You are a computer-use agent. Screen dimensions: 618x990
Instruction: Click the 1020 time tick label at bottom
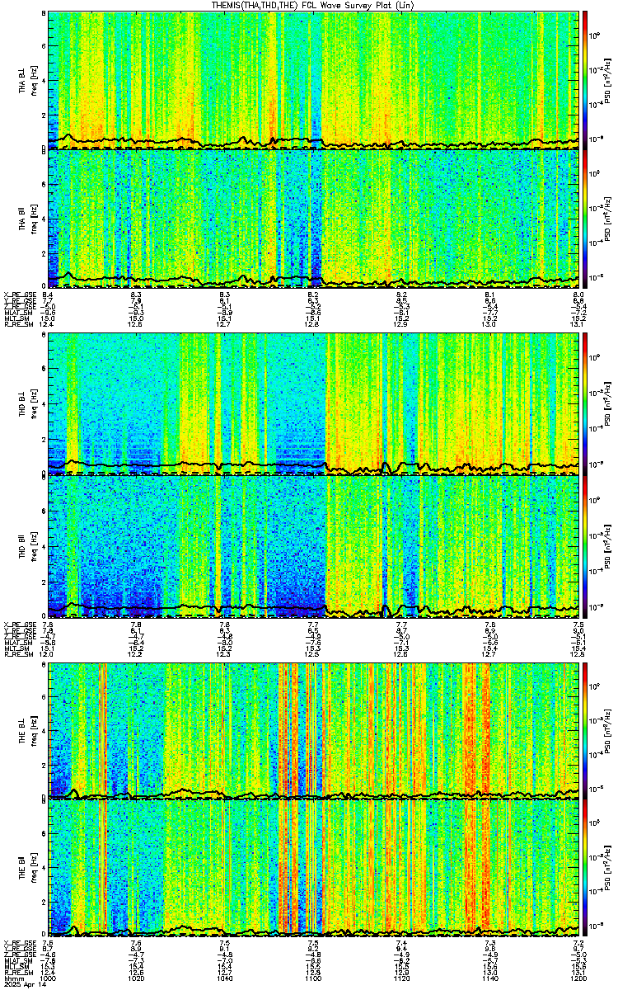136,978
